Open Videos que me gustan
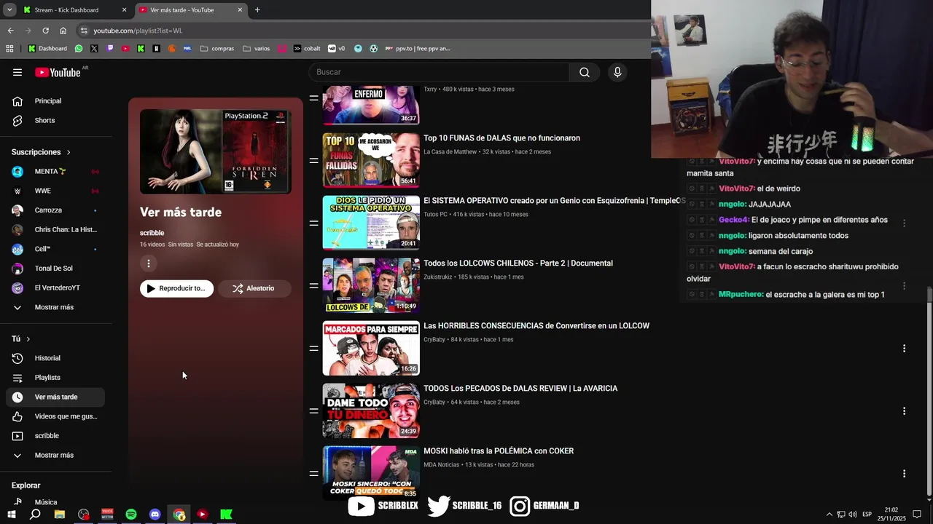 [55, 416]
